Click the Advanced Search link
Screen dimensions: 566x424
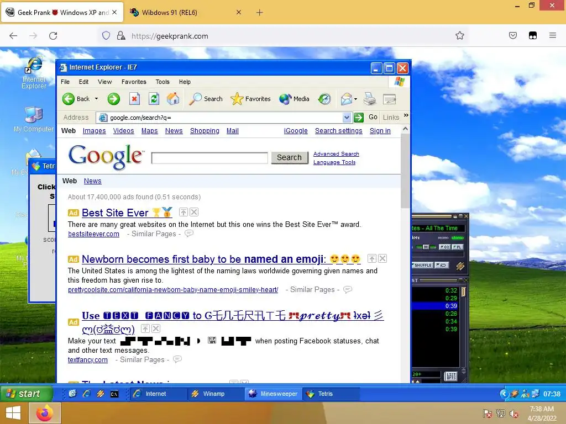coord(336,153)
